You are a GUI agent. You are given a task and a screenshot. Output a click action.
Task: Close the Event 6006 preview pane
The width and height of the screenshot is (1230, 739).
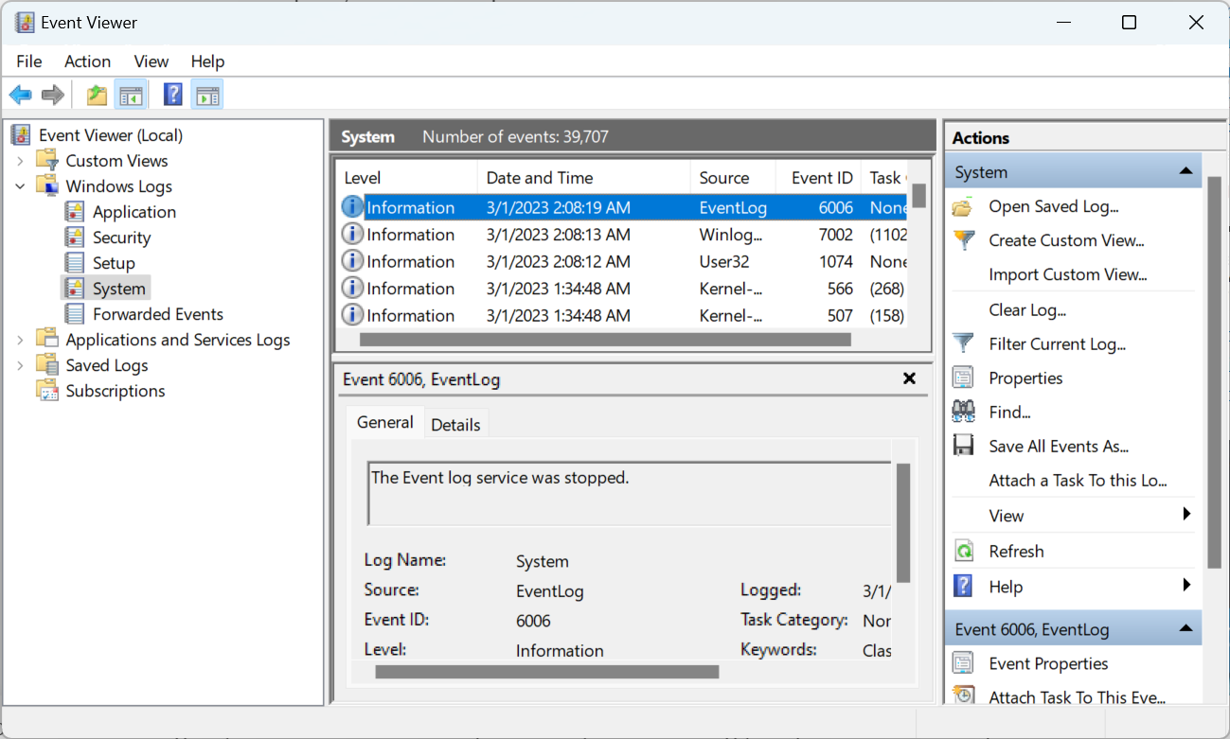(x=909, y=378)
